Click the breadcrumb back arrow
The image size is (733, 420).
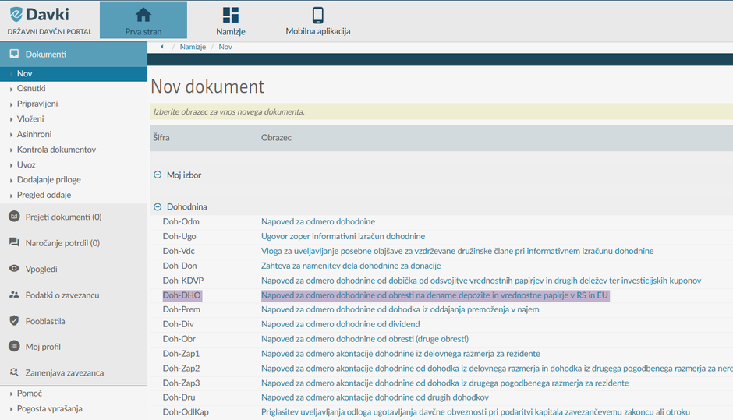pyautogui.click(x=161, y=47)
